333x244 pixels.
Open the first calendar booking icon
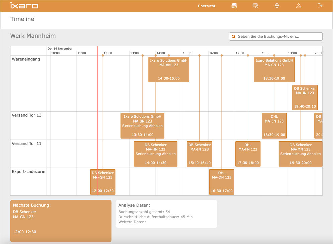pos(234,6)
